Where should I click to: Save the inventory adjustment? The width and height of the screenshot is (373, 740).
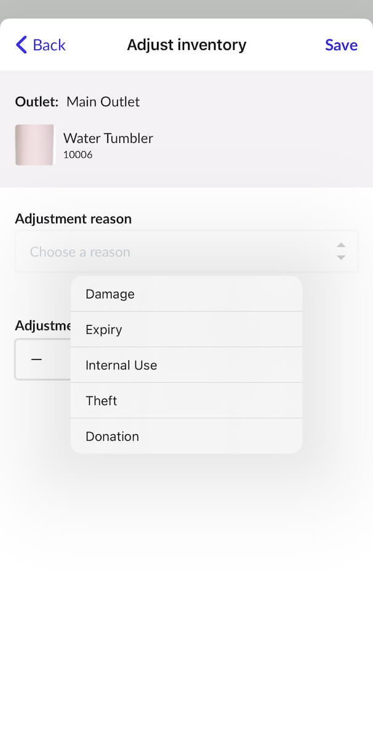341,45
